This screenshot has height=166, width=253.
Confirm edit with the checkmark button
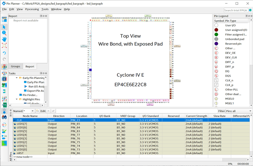click(53, 111)
